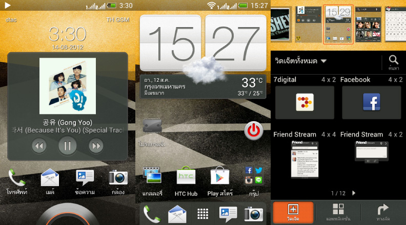Select the music player home panel thumbnail
The image size is (406, 225).
[308, 24]
